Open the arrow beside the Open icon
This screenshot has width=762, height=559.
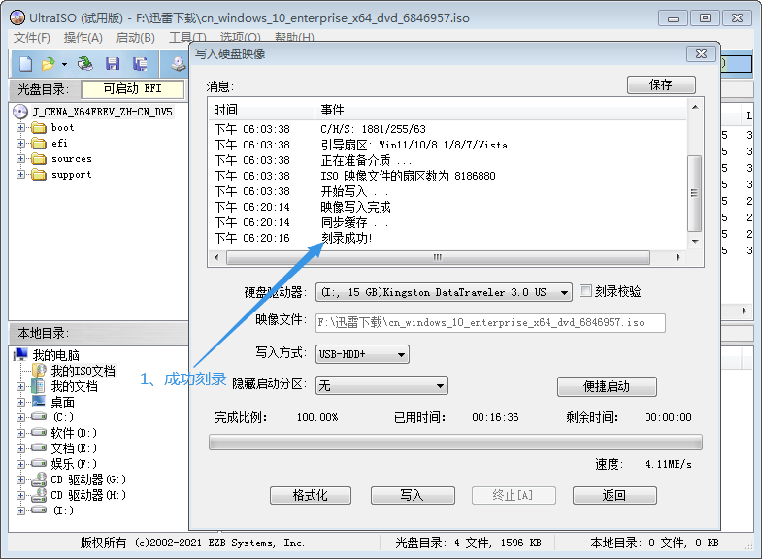point(64,64)
